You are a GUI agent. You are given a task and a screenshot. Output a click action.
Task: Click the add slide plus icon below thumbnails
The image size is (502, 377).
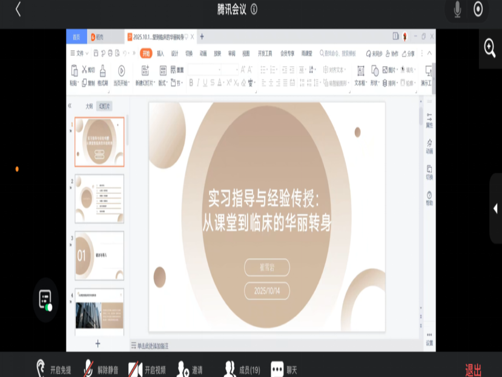coord(98,344)
